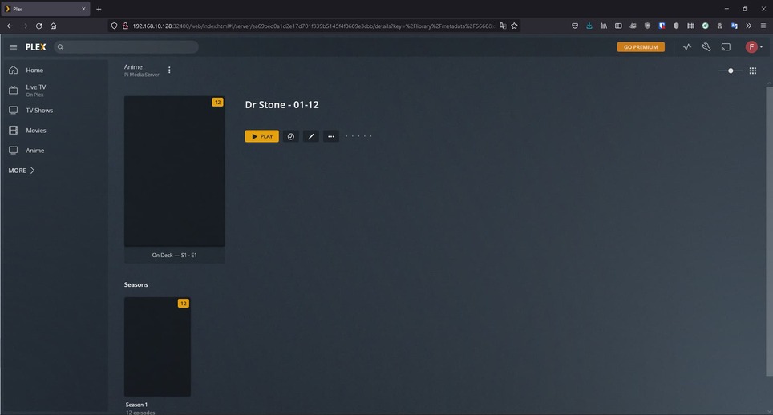This screenshot has height=415, width=773.
Task: Click the blue translate extension icon
Action: tap(735, 26)
